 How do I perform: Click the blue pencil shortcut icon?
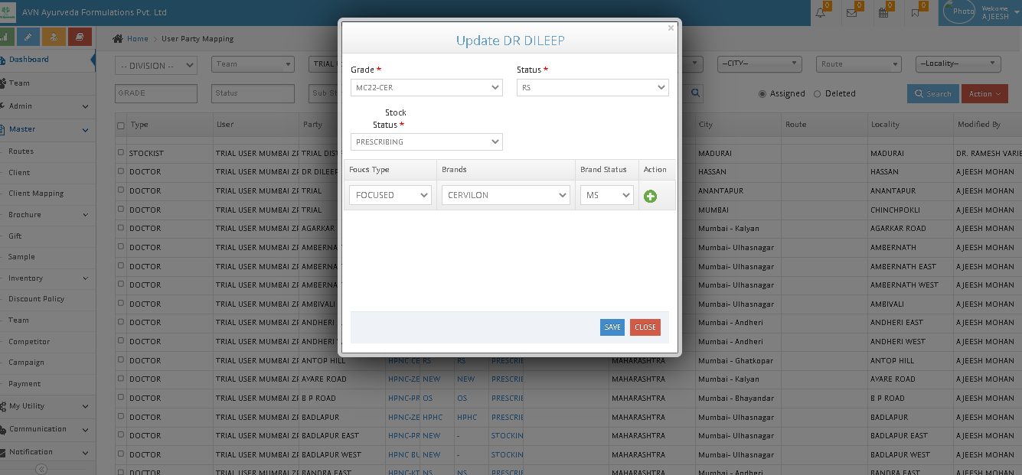pyautogui.click(x=28, y=36)
